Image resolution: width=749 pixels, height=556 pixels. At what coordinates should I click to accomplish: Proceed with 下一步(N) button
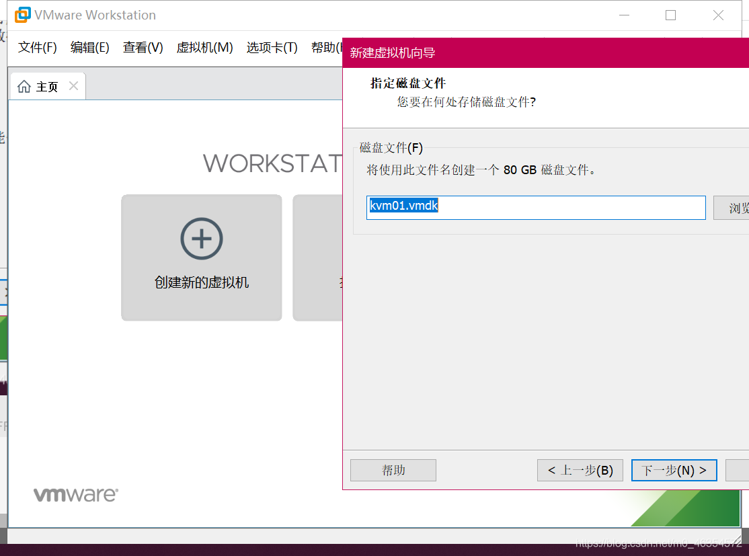pyautogui.click(x=674, y=470)
